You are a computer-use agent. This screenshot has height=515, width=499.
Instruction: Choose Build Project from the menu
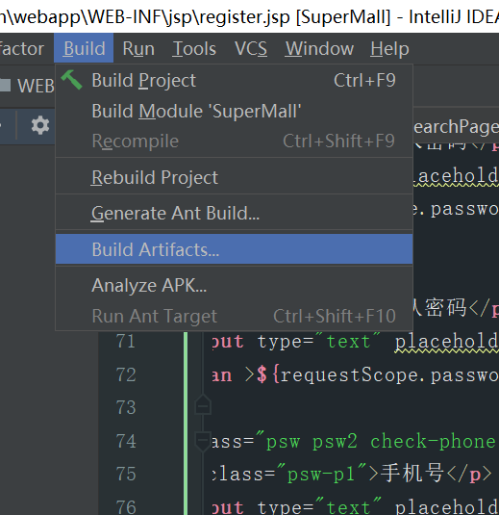coord(234,80)
